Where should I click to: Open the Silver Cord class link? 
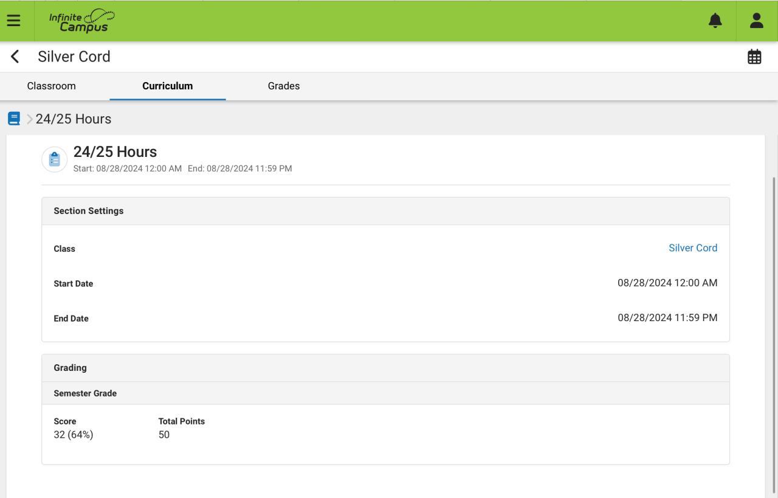pos(693,248)
